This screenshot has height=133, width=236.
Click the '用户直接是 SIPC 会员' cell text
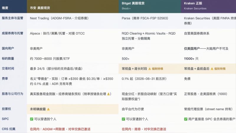pyautogui.click(x=212, y=119)
